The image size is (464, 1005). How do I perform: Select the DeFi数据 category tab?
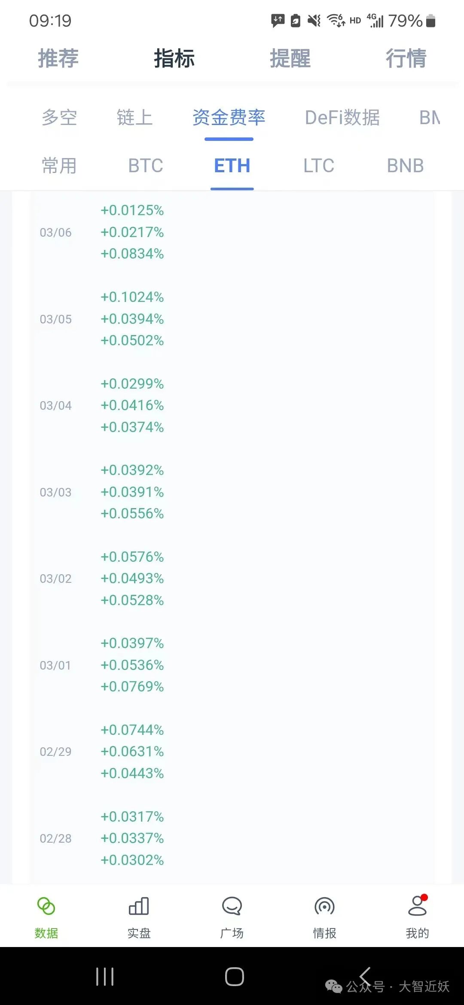[x=342, y=118]
